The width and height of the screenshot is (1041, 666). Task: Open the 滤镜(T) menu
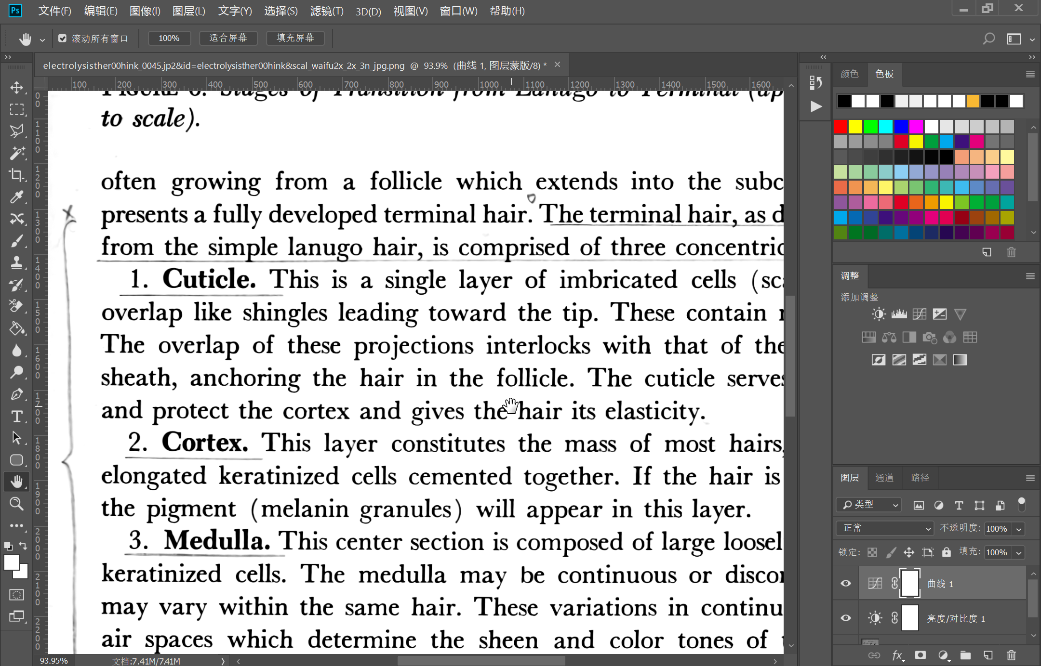click(326, 11)
